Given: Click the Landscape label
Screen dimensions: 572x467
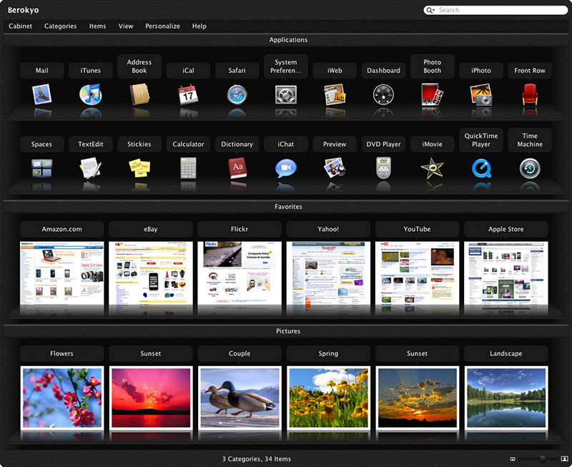Looking at the screenshot, I should (506, 353).
